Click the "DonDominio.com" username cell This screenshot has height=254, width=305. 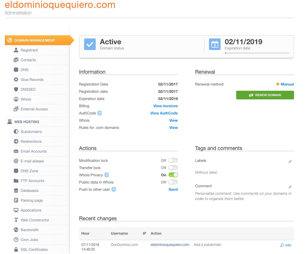[x=124, y=245]
